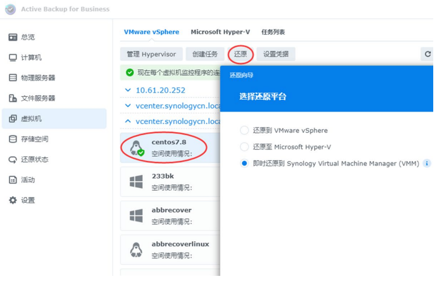Click the 设置 gear icon
Image resolution: width=435 pixels, height=290 pixels.
13,200
